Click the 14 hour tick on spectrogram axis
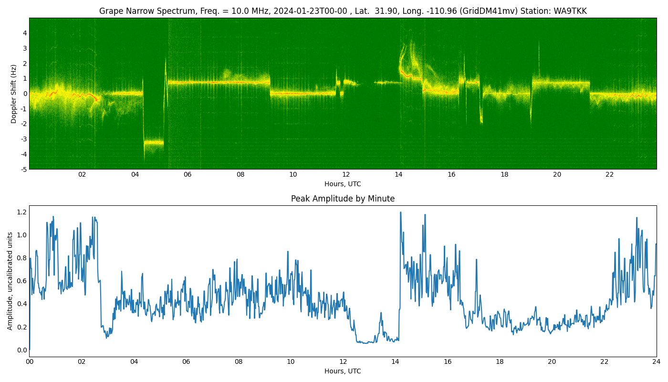This screenshot has height=382, width=668. click(398, 175)
